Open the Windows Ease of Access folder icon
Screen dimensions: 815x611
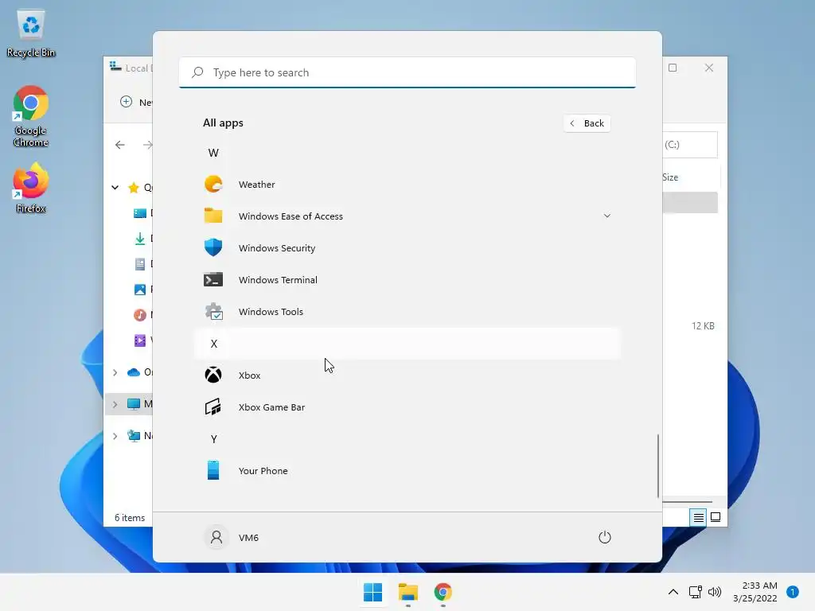213,216
